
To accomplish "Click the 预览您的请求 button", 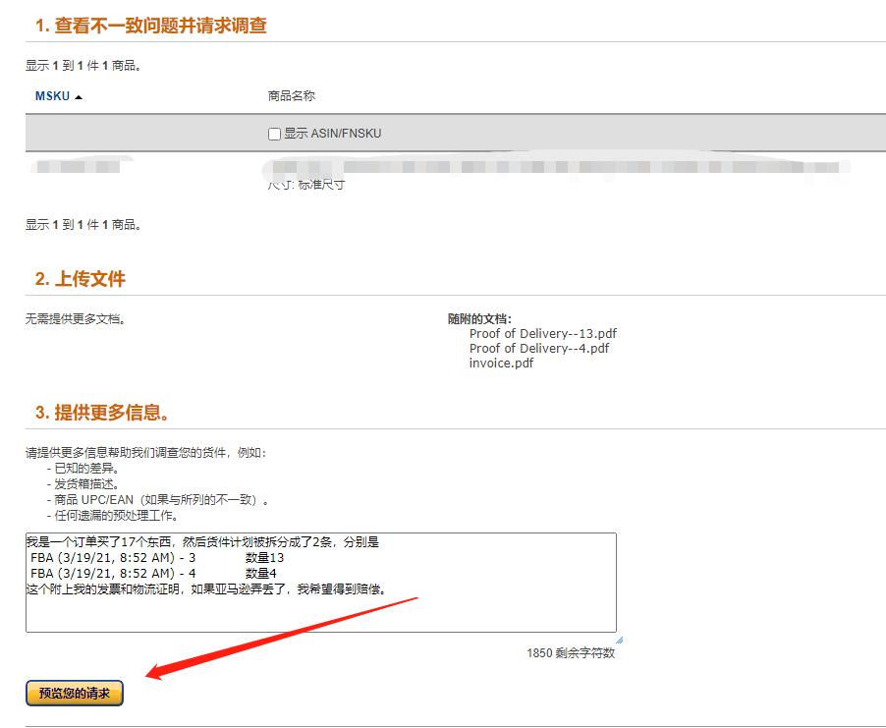I will [x=74, y=693].
